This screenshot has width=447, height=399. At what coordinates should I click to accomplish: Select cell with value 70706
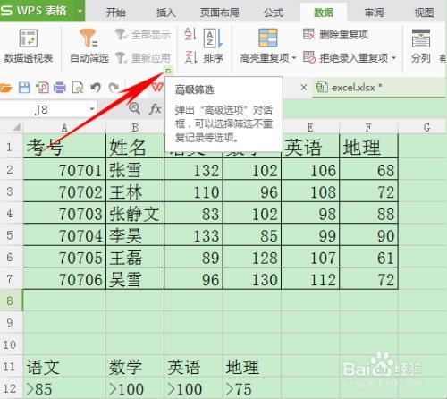tap(64, 278)
